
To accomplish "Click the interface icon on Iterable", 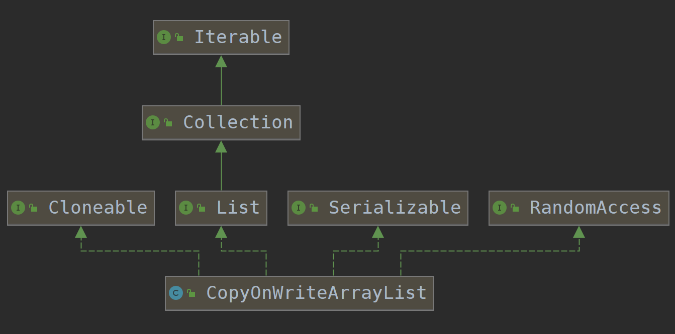I will point(164,38).
